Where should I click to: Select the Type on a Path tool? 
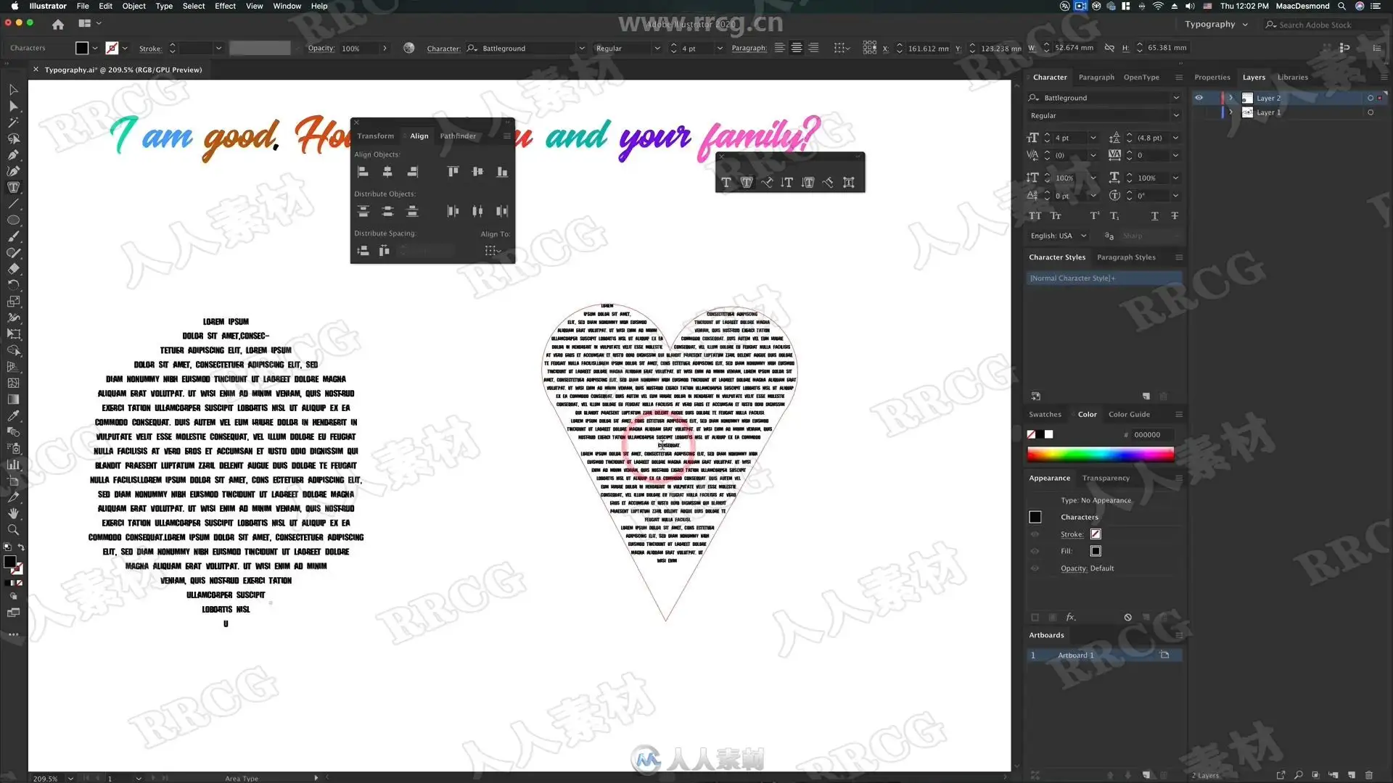tap(767, 183)
